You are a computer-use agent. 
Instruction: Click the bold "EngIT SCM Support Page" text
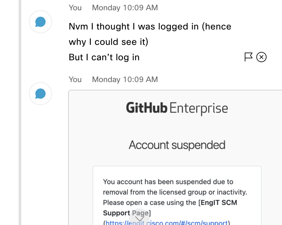pos(170,208)
